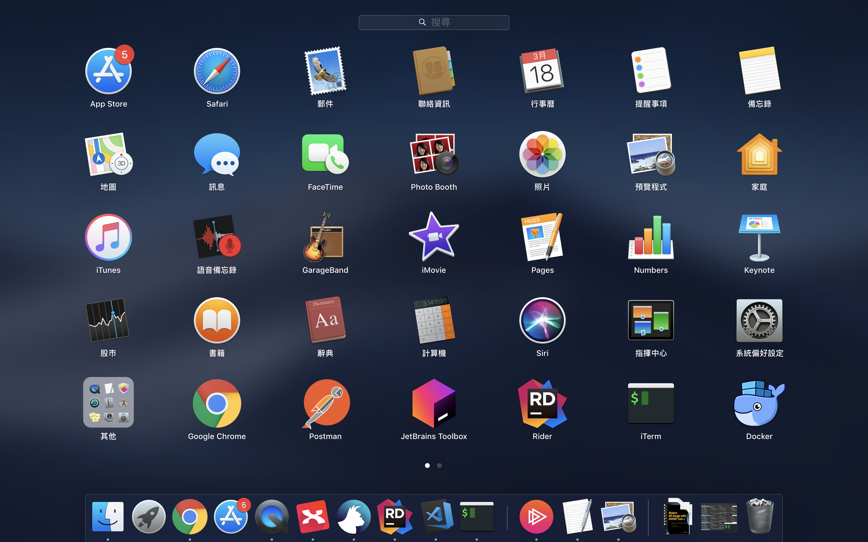
Task: Click the white goat icon in Dock
Action: 354,516
